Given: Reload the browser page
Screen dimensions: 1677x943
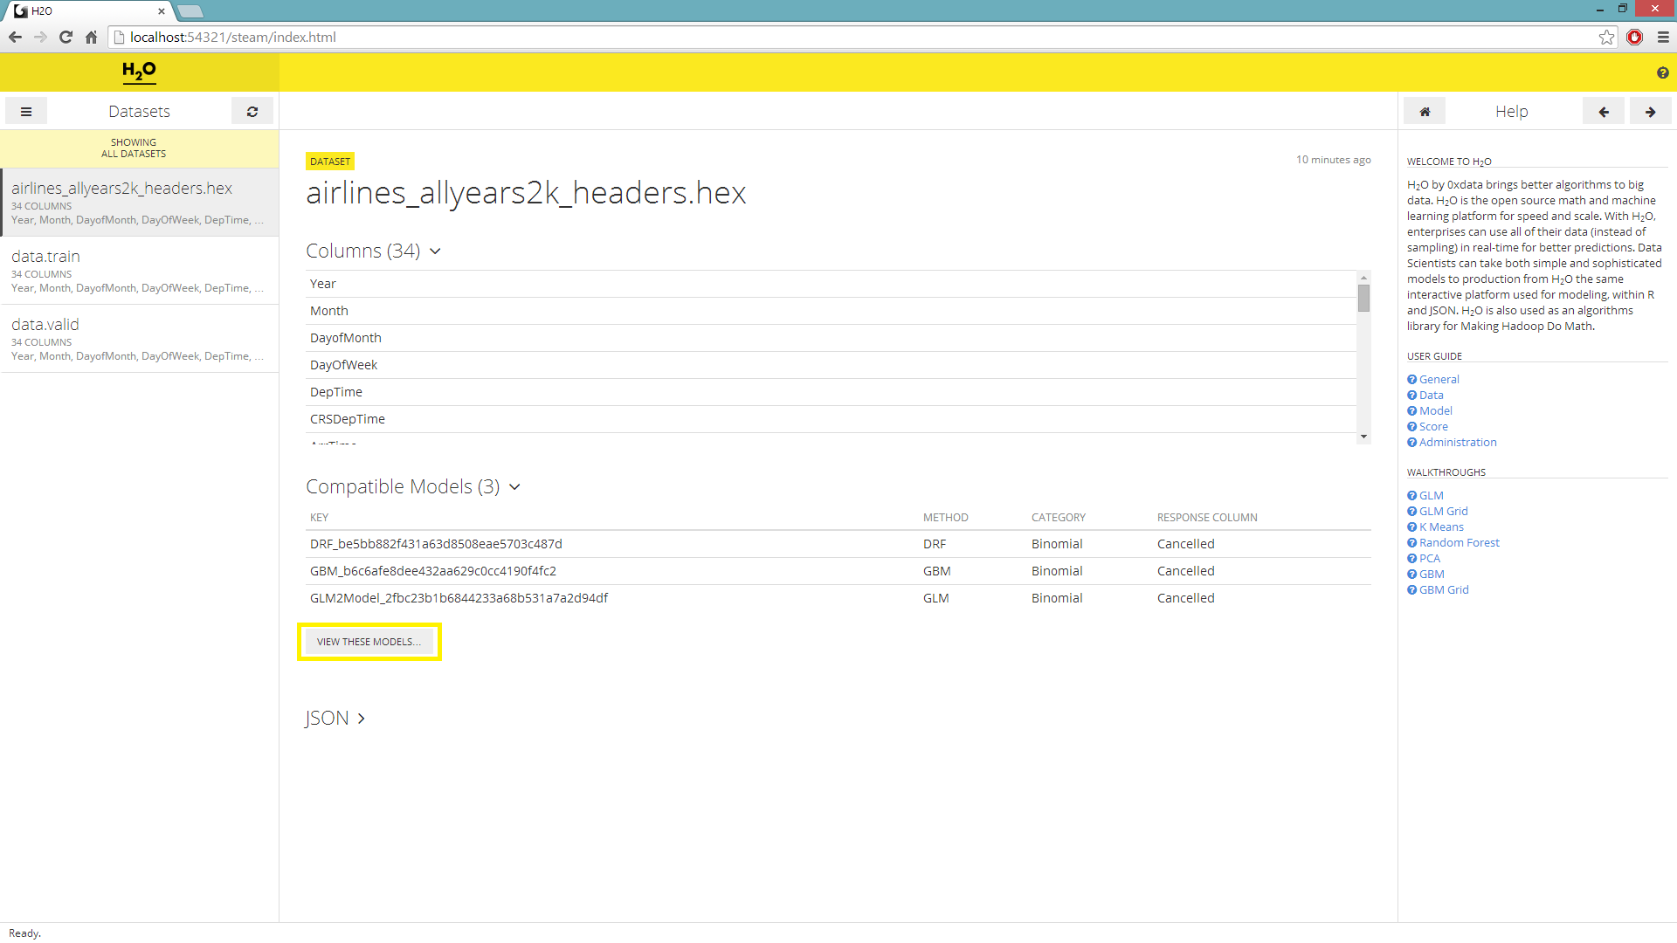Looking at the screenshot, I should click(x=66, y=37).
